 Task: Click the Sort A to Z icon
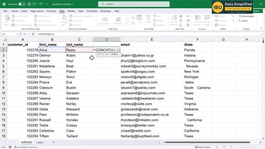coord(133,18)
